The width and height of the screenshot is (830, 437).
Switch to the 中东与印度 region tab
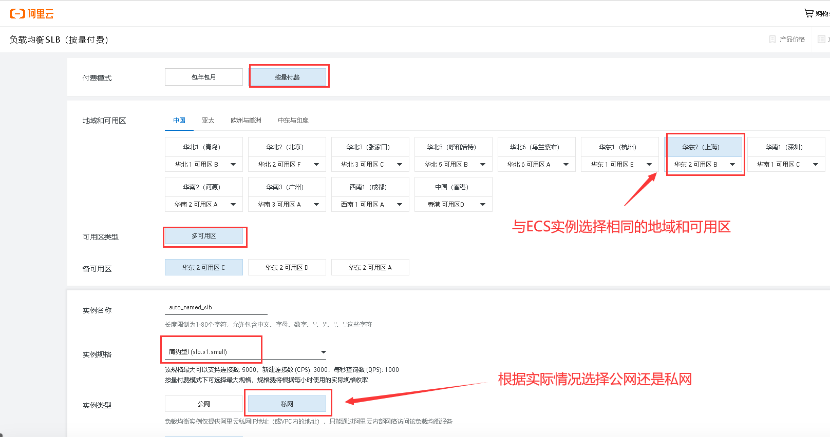(x=293, y=121)
